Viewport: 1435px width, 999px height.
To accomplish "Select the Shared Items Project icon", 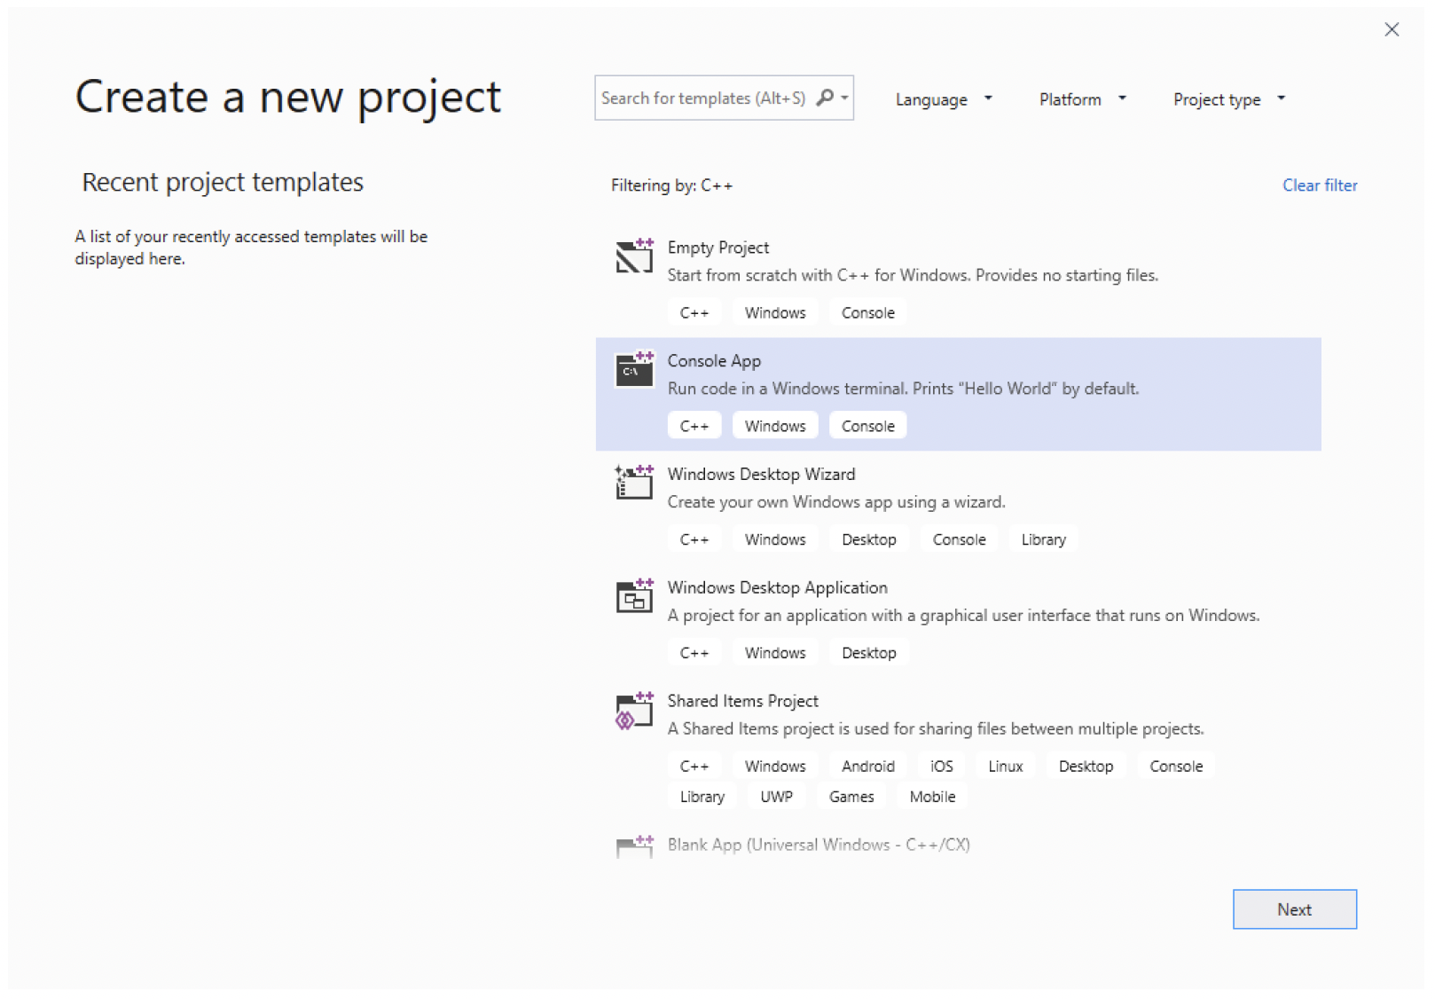I will click(634, 710).
